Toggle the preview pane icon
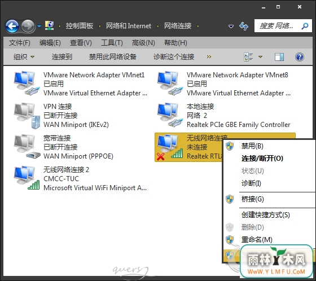 [279, 57]
